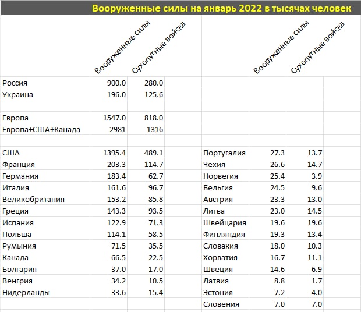This screenshot has width=361, height=312.
Task: Click the value 203.3 for Франция
Action: click(116, 165)
